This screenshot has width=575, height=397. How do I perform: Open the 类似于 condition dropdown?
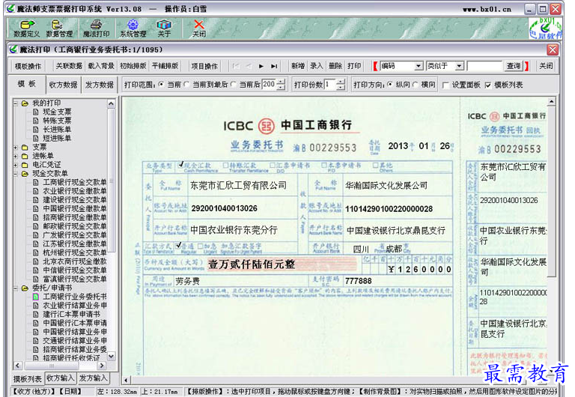(459, 66)
